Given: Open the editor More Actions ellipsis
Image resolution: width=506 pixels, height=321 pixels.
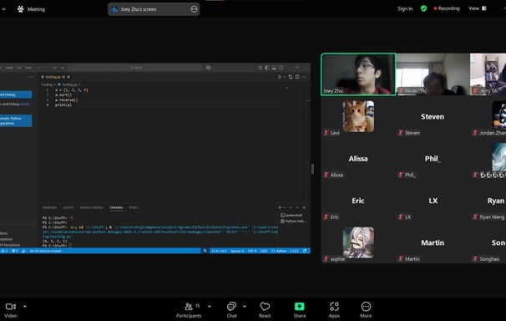Looking at the screenshot, I should tap(304, 77).
